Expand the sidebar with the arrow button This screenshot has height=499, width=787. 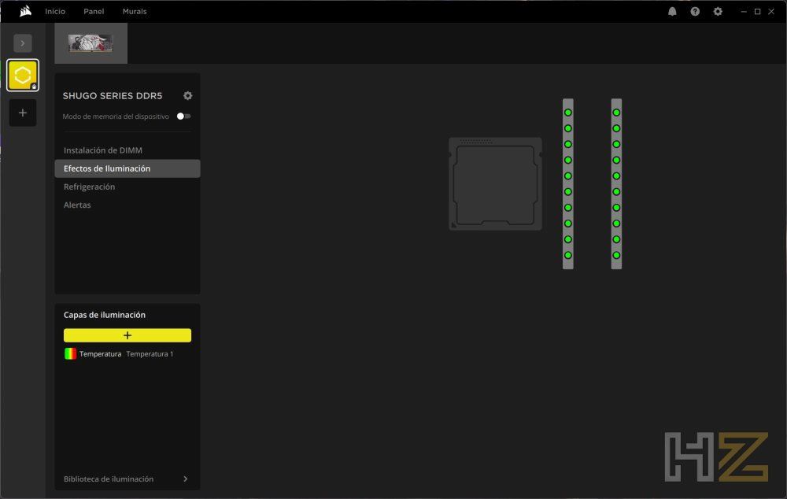tap(23, 43)
